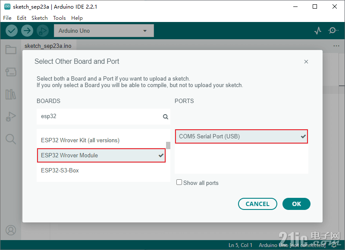
Task: Open the Sketch menu
Action: click(x=40, y=18)
